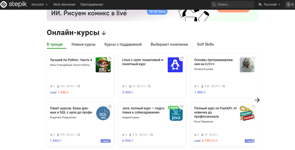Viewport: 295px width, 150px height.
Task: Click the Поиск search input field
Action: coord(232,5)
